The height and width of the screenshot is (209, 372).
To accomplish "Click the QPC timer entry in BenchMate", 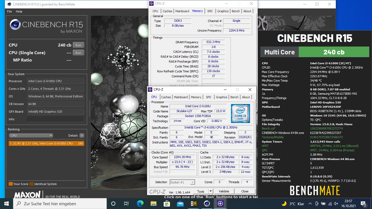I will [x=265, y=150].
